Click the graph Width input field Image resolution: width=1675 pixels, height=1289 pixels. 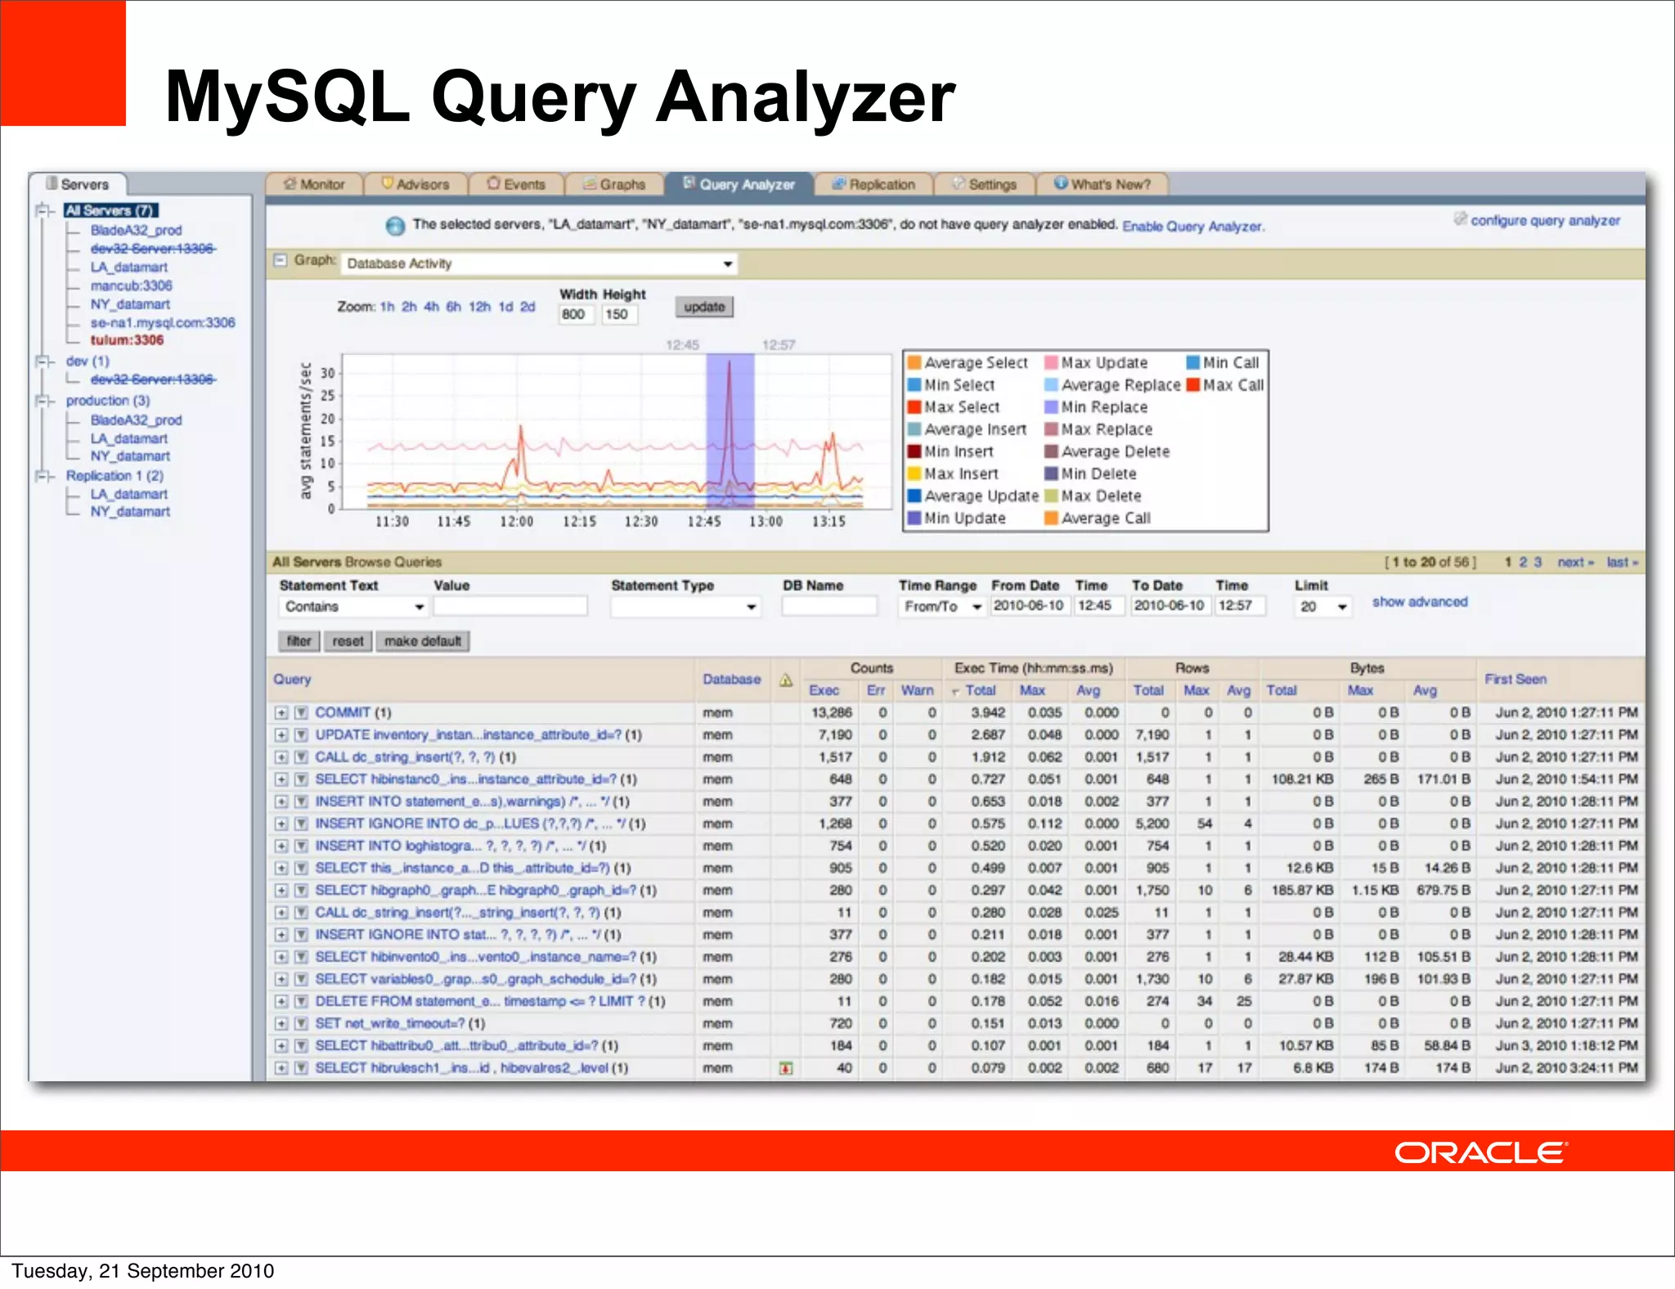tap(577, 314)
